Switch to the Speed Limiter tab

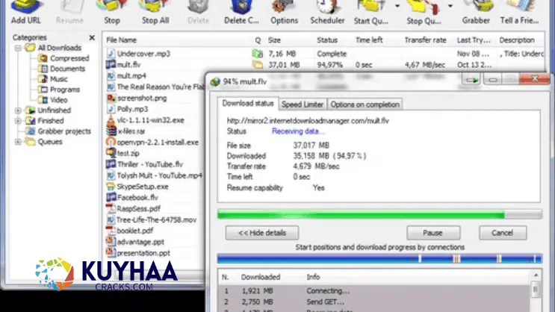coord(302,104)
